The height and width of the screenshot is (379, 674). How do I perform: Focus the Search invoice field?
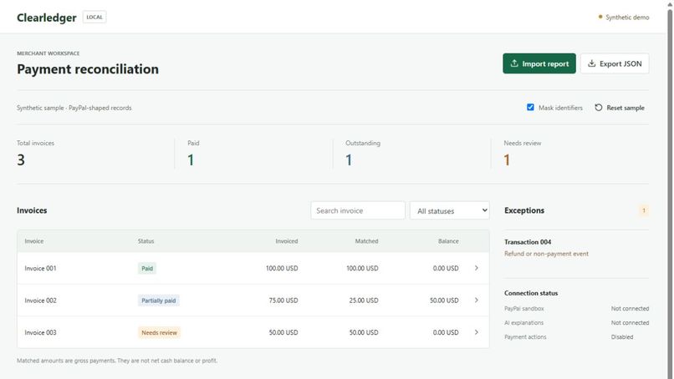358,210
